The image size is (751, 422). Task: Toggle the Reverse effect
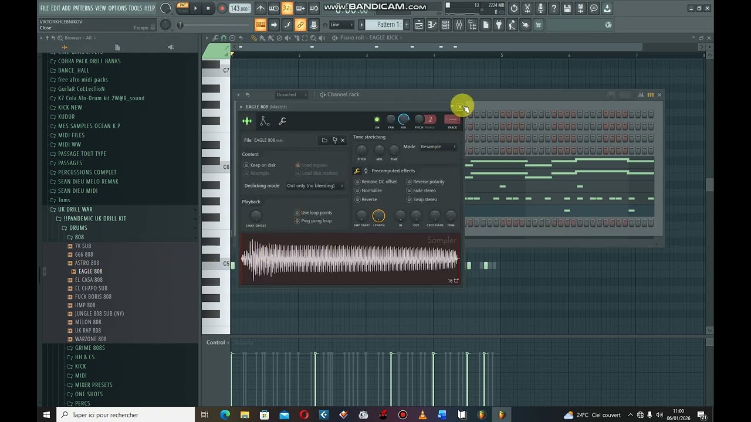[x=366, y=199]
